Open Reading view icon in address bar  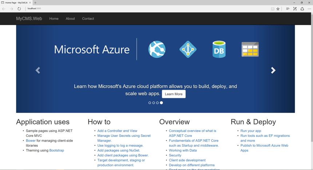coord(273,9)
